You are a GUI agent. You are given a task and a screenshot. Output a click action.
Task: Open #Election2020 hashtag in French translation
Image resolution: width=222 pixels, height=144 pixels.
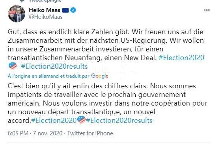(x=54, y=120)
